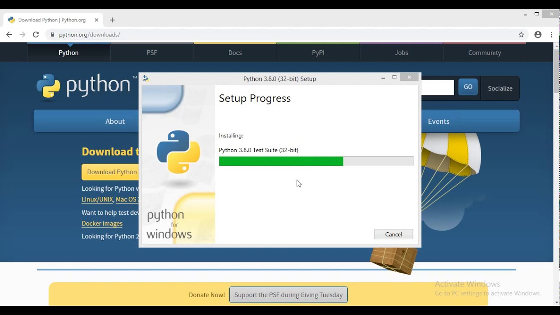The width and height of the screenshot is (560, 315).
Task: Click the Python 3.8.0 Test Suite (32-bit) text
Action: click(x=259, y=150)
